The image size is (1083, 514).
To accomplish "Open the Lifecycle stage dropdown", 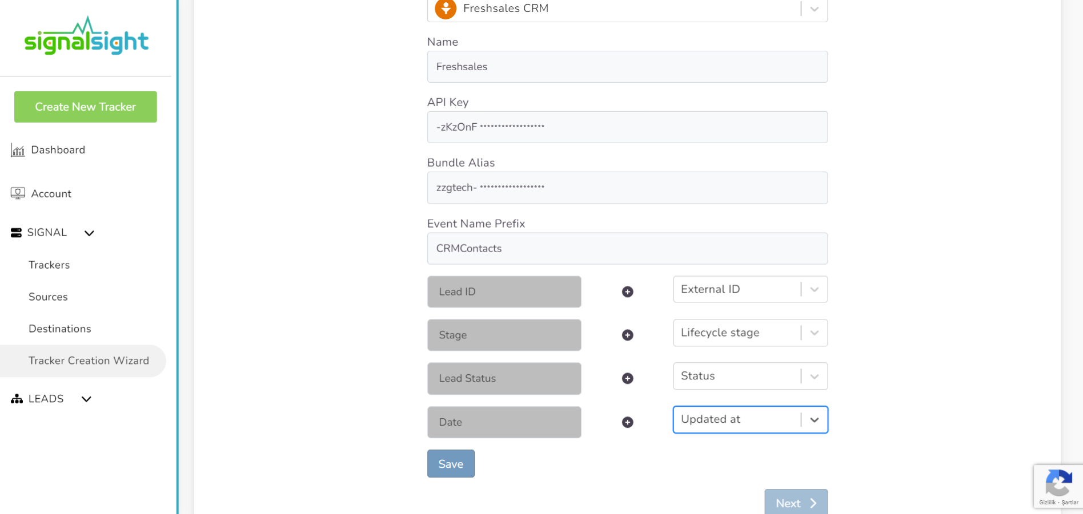I will pyautogui.click(x=750, y=333).
